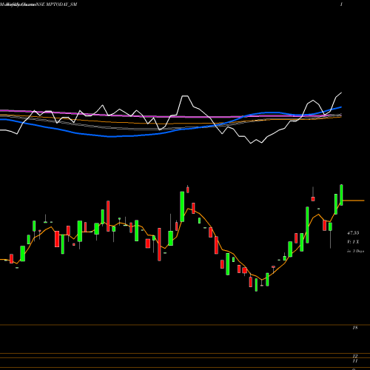
Task: Click the latest green candlestick at chart's end
Action: [341, 195]
